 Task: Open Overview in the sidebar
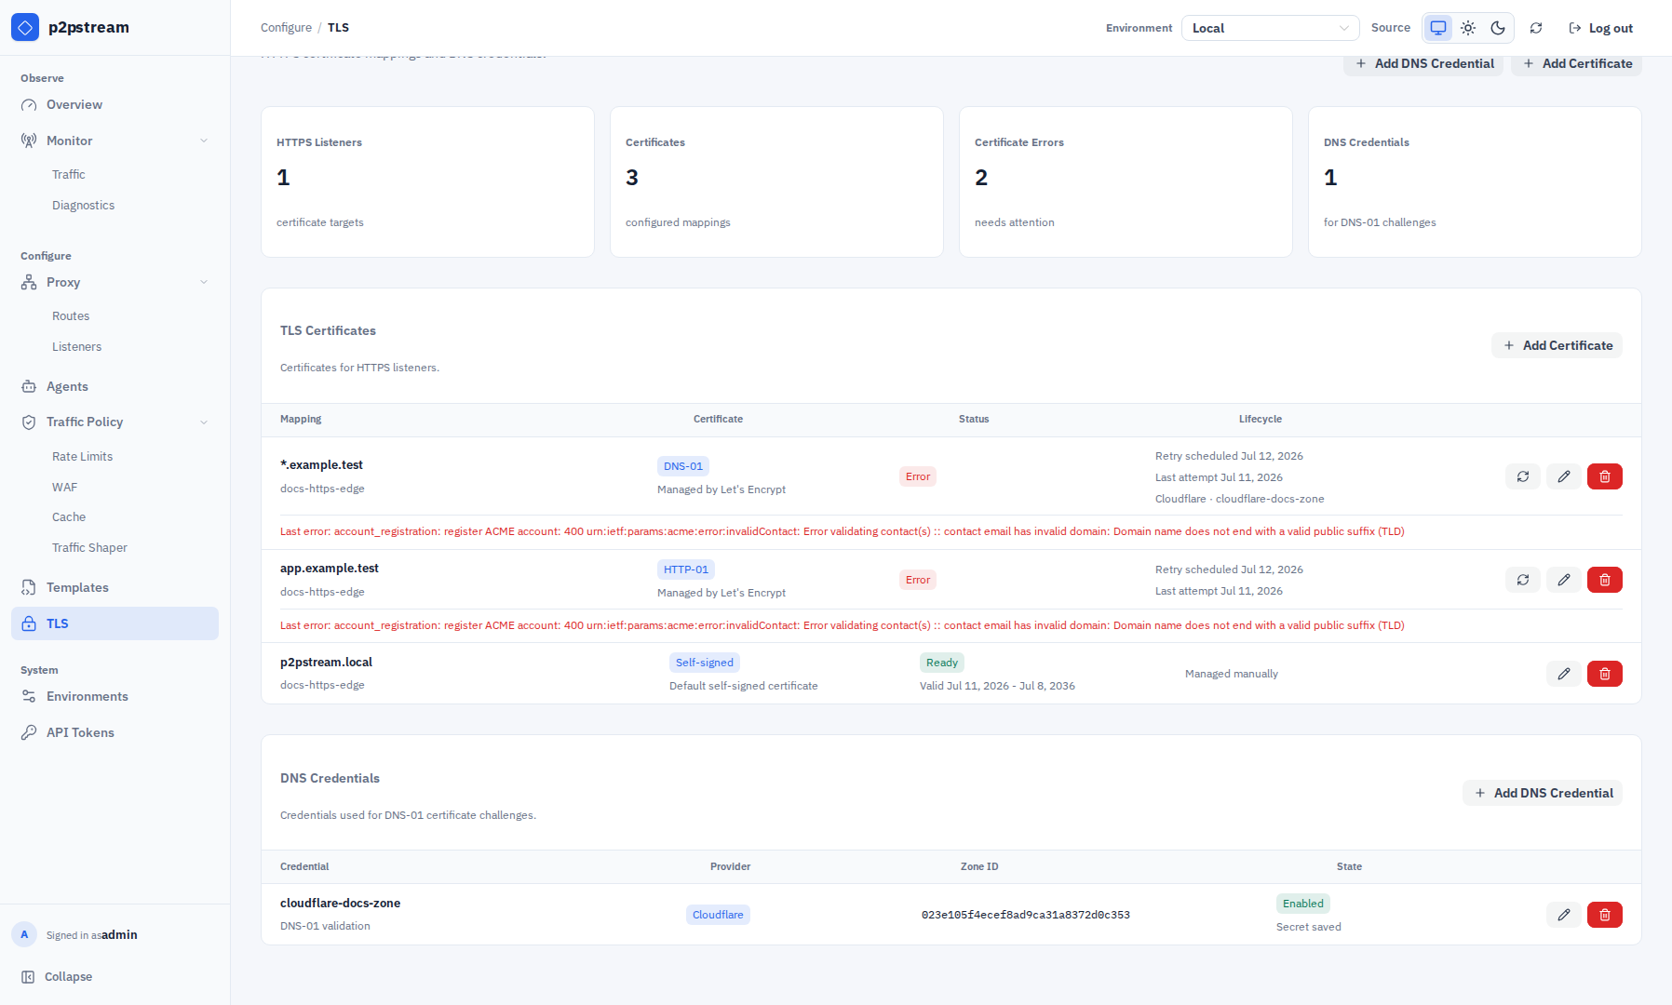click(115, 105)
